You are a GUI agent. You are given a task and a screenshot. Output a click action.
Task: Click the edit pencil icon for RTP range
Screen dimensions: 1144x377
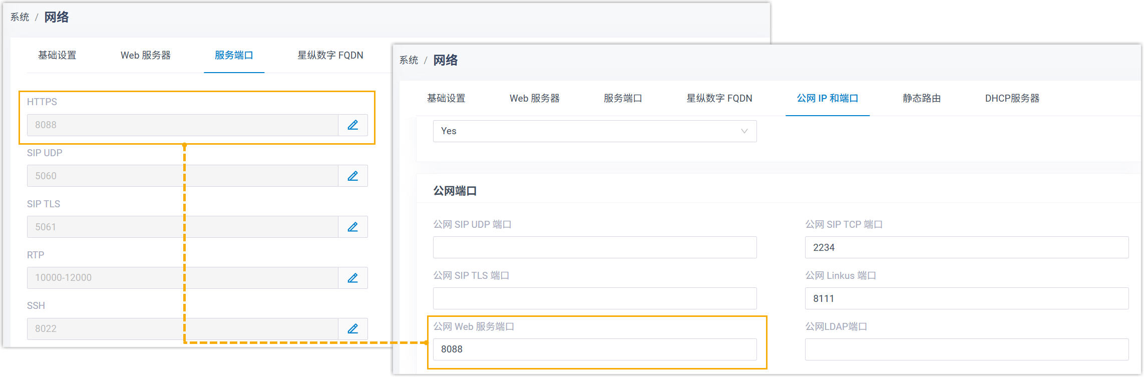[353, 278]
